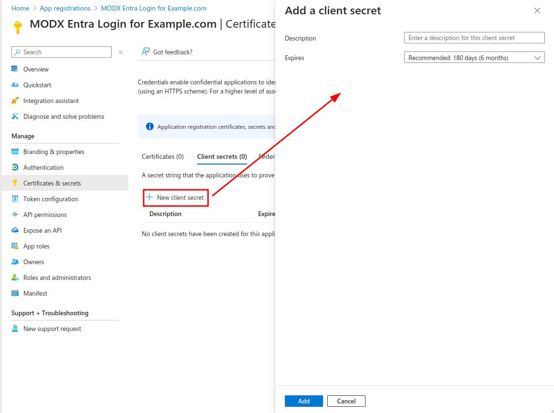Close the Add a client secret panel
554x413 pixels.
click(x=537, y=10)
